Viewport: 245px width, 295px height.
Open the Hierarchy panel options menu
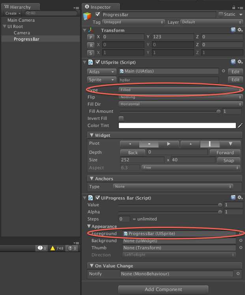pyautogui.click(x=76, y=8)
